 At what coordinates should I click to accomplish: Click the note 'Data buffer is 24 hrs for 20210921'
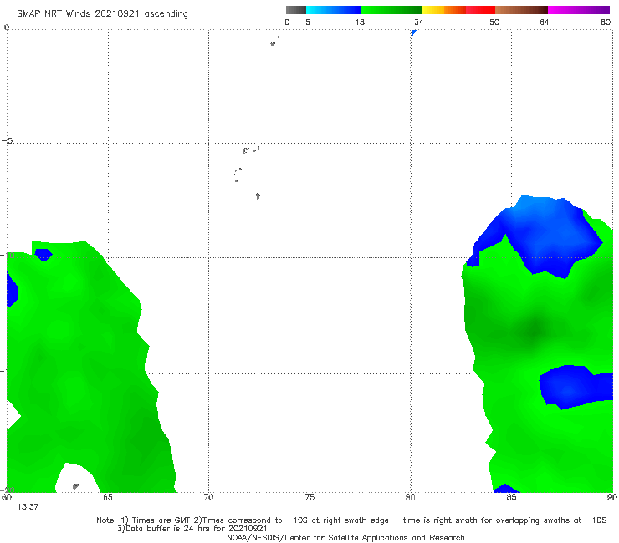(192, 529)
